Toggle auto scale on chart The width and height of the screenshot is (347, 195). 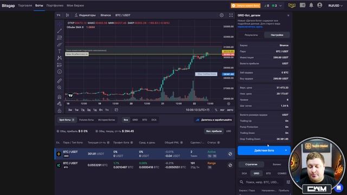230,110
